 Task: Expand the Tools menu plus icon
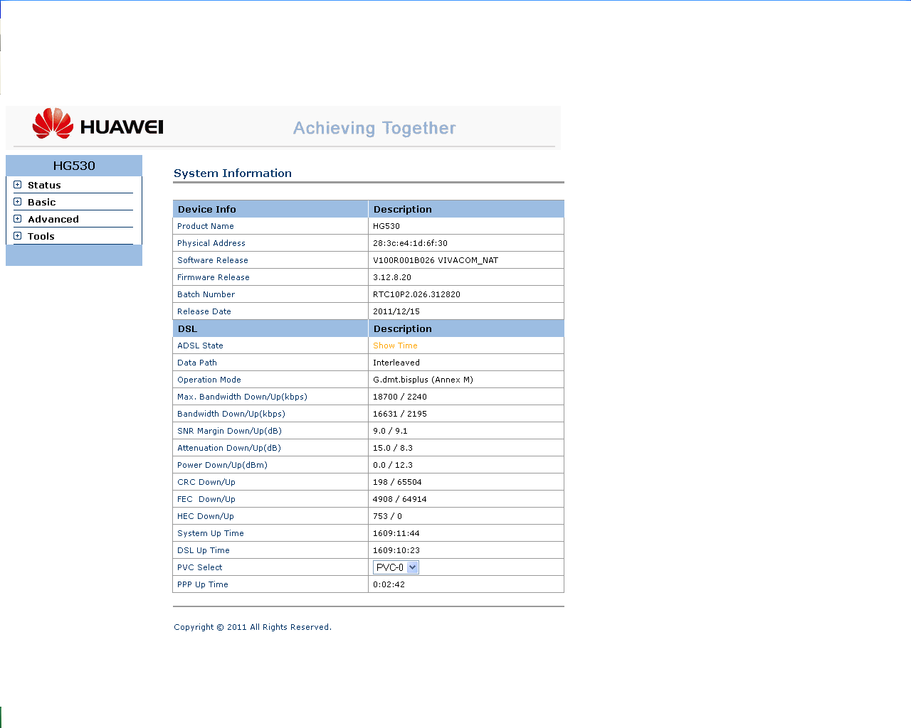[18, 236]
